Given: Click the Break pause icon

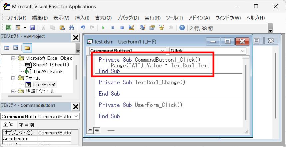Looking at the screenshot, I should pyautogui.click(x=113, y=28).
